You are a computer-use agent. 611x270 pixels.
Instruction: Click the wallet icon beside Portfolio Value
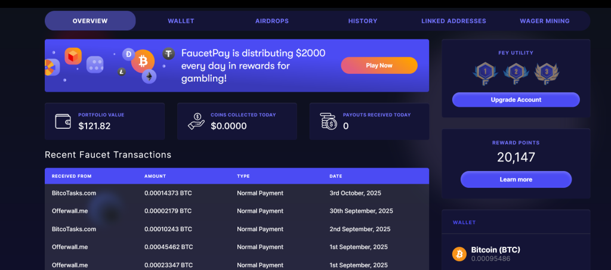pyautogui.click(x=63, y=122)
